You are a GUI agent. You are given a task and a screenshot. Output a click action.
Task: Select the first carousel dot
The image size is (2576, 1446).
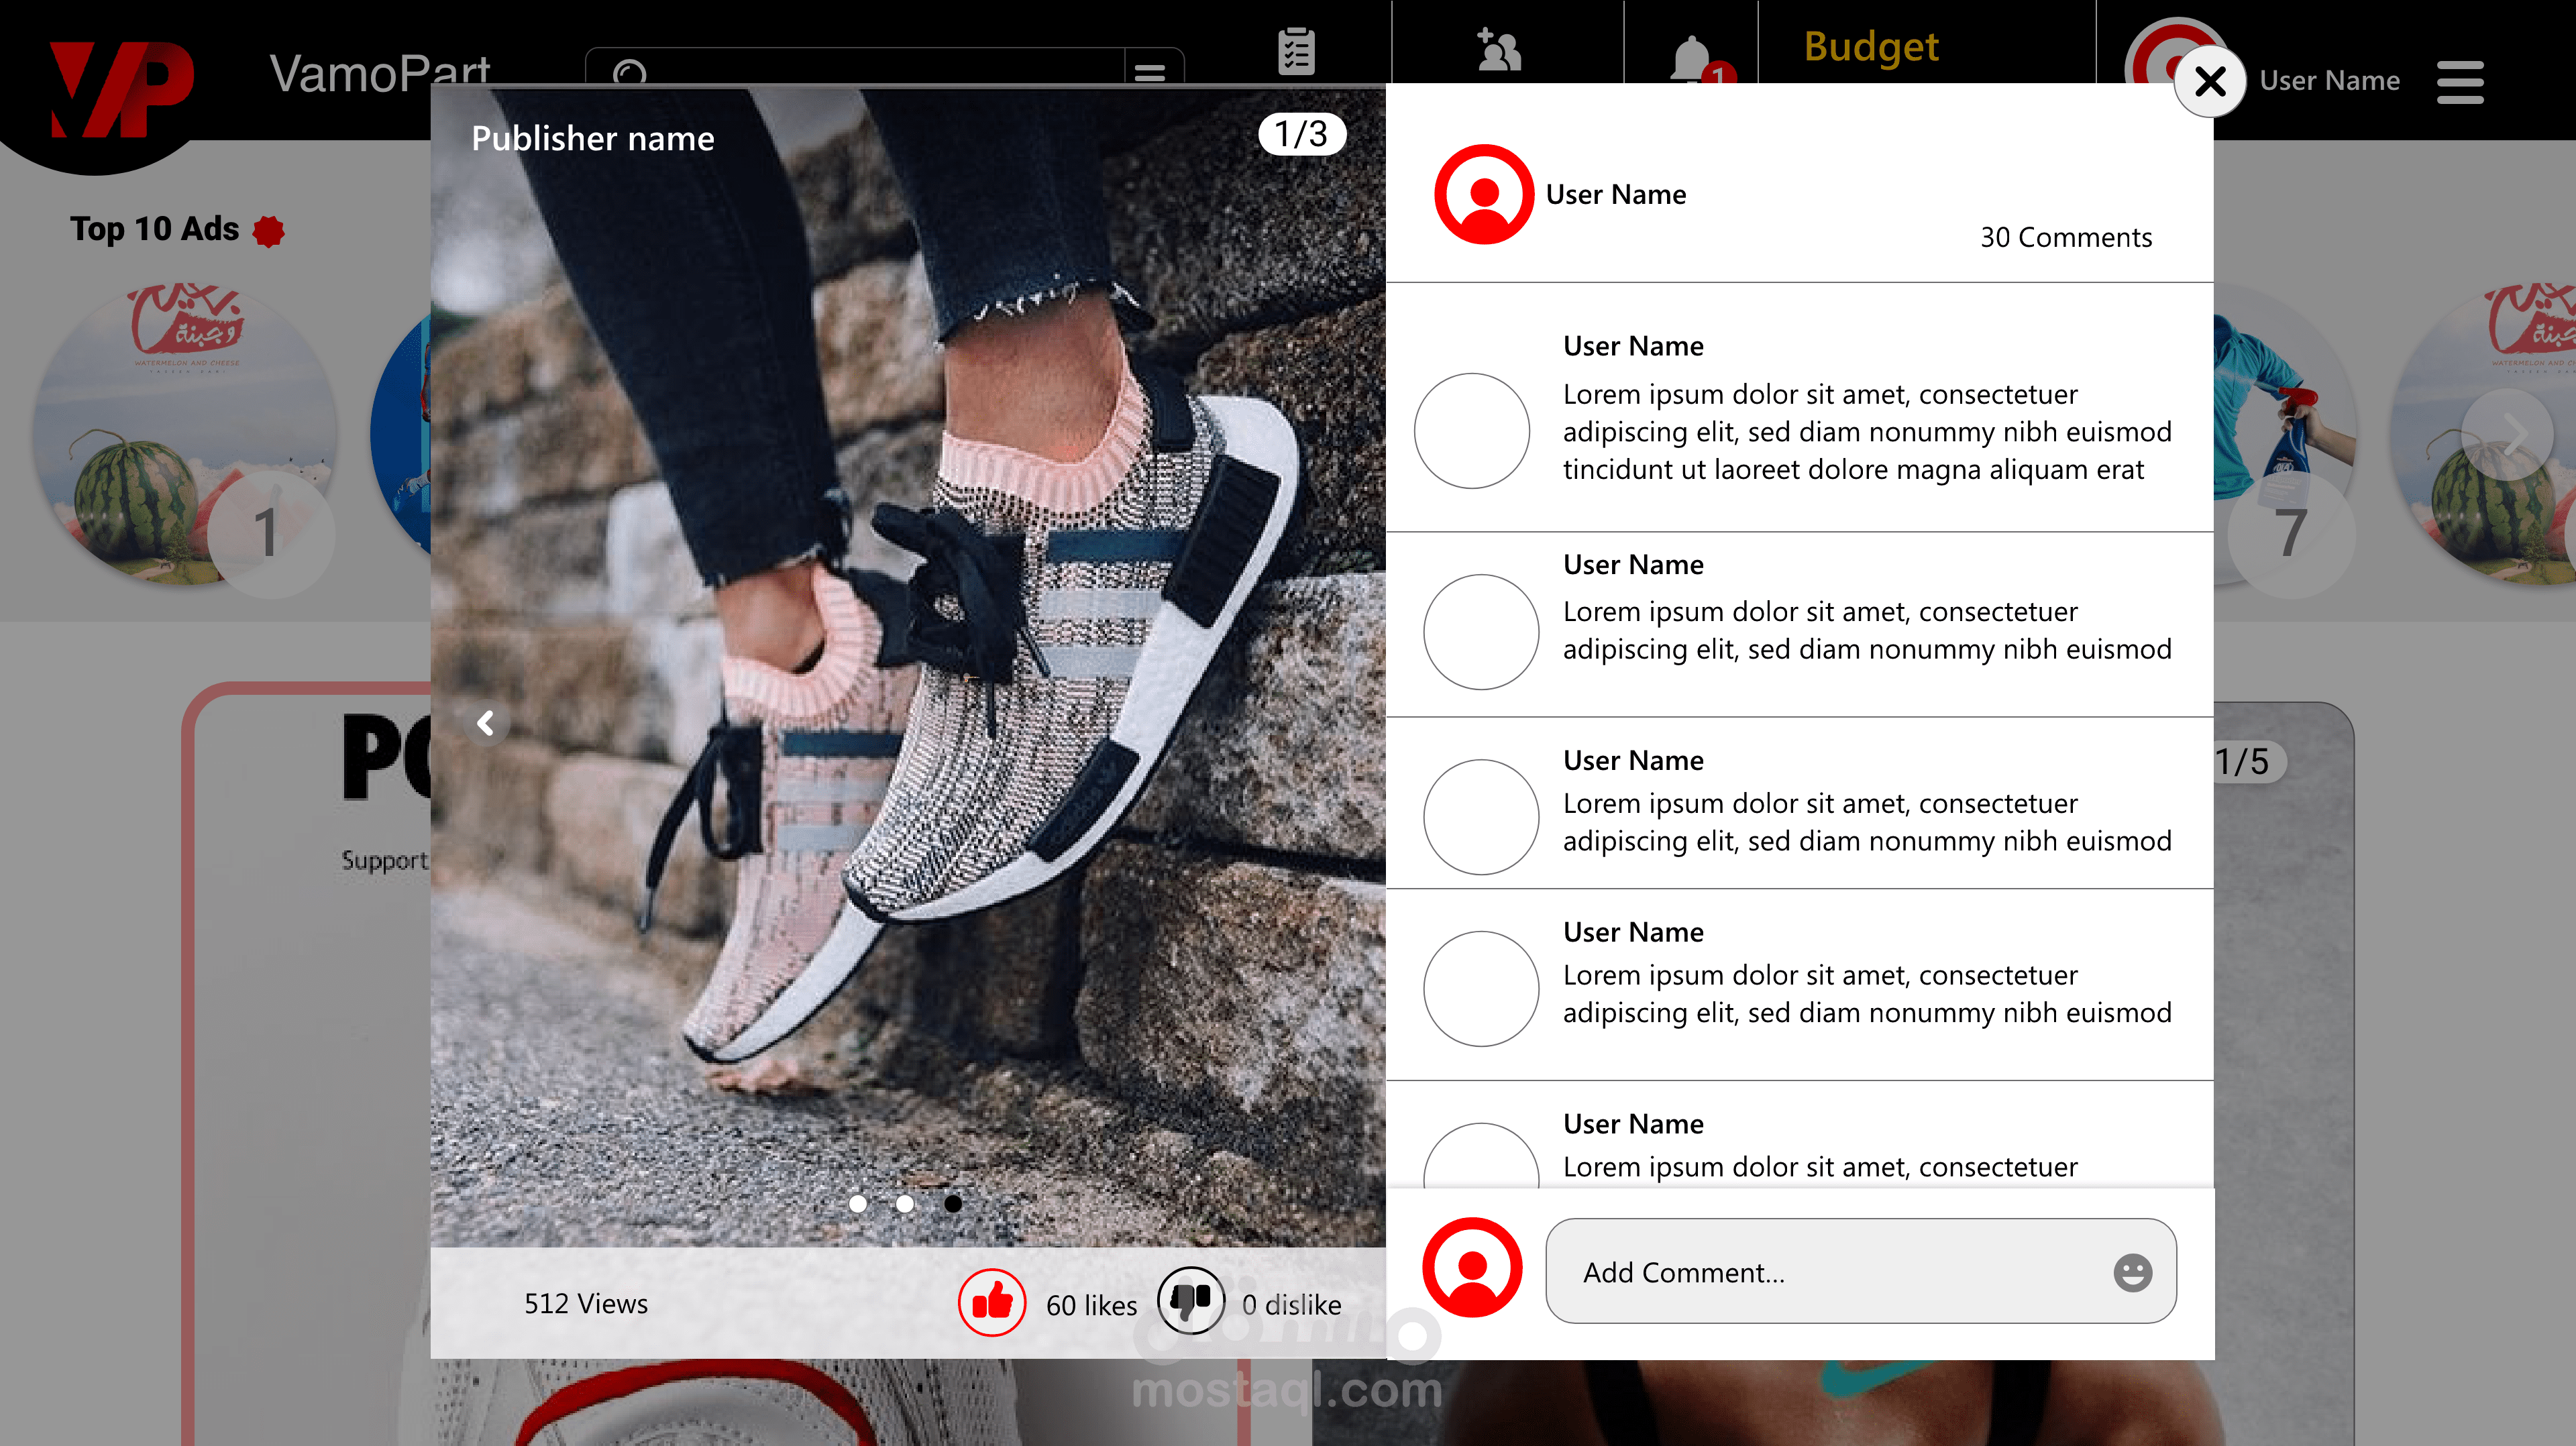pos(858,1204)
